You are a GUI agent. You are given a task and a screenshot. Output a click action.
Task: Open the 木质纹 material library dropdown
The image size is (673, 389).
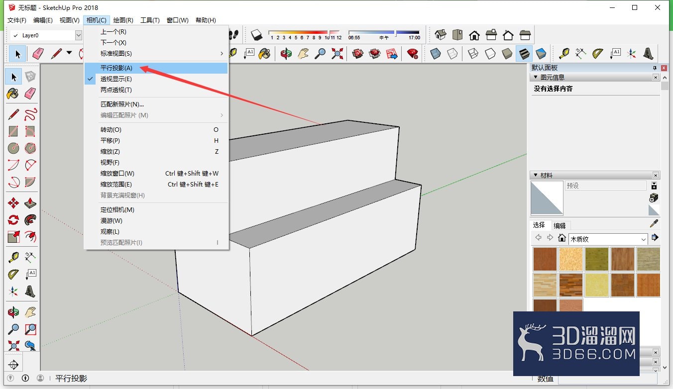608,239
